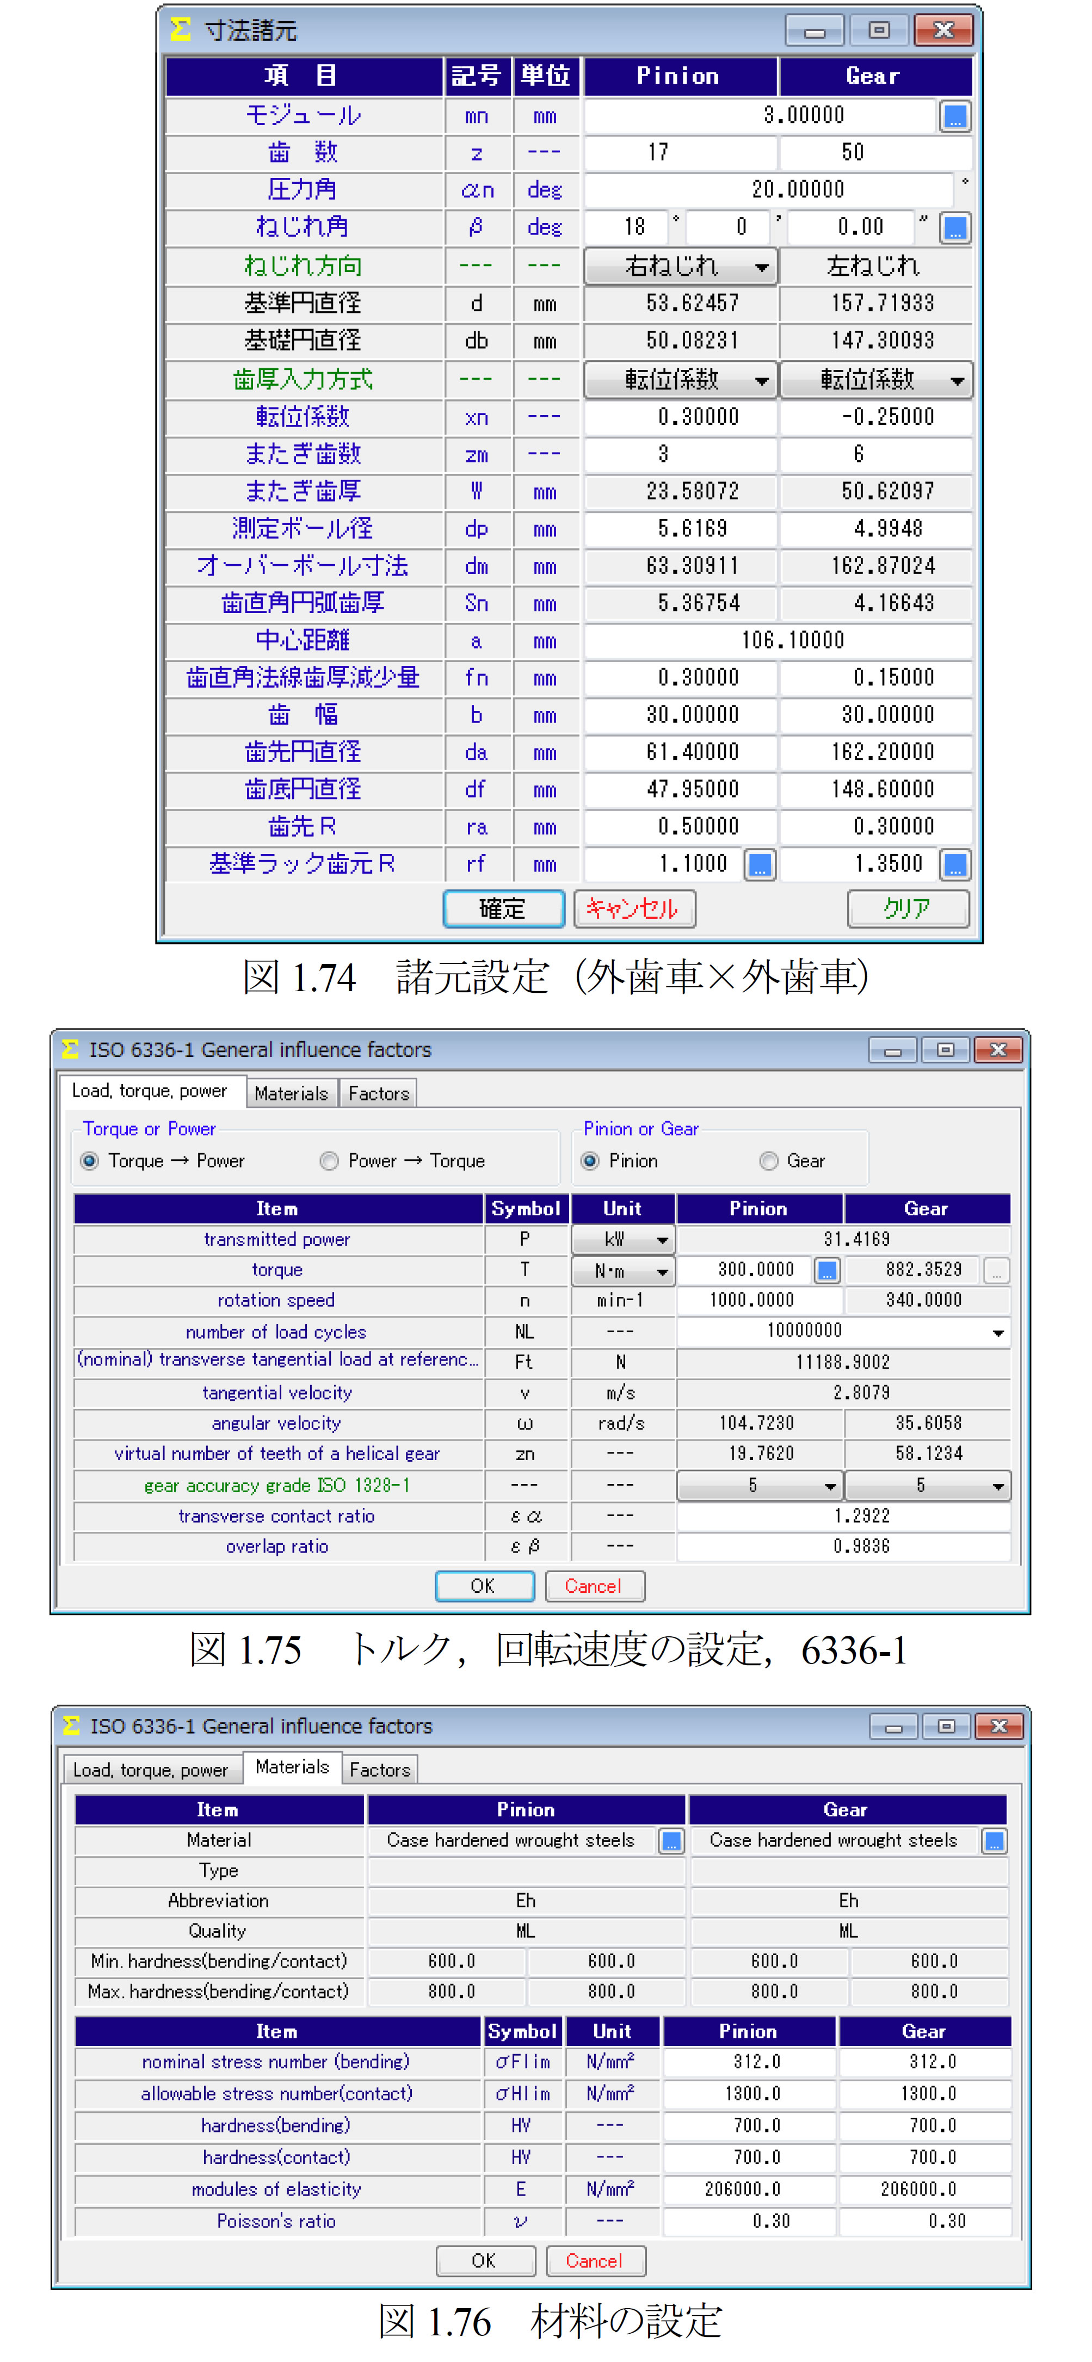This screenshot has height=2362, width=1092.
Task: Click pinion rotation speed field 1000.0000
Action: pos(759,1300)
